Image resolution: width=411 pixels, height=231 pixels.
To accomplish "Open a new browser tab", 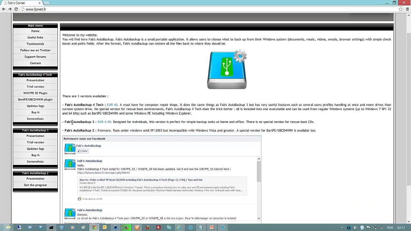I will click(x=47, y=3).
